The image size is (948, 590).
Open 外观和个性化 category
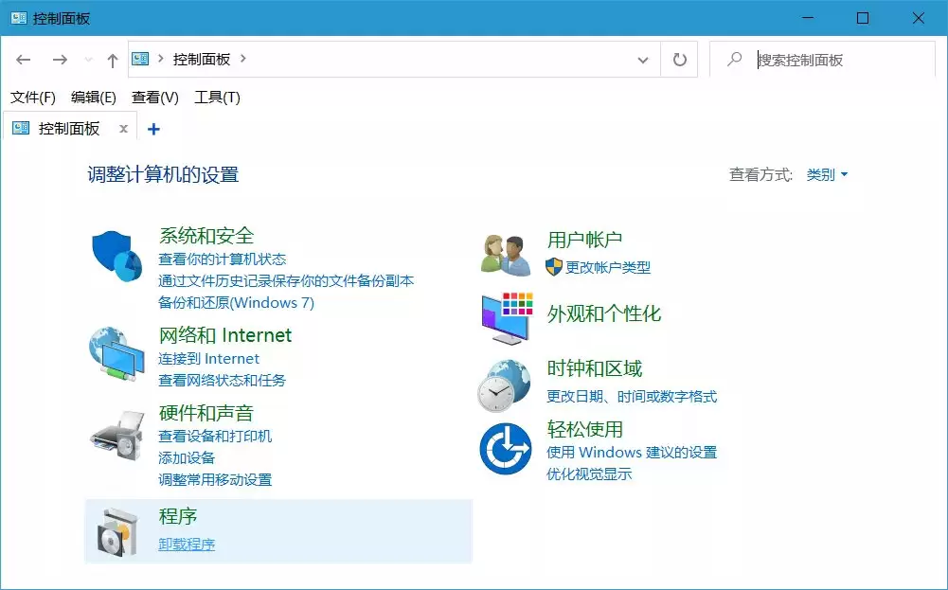tap(604, 313)
